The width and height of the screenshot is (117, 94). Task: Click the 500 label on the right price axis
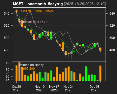pos(112,38)
